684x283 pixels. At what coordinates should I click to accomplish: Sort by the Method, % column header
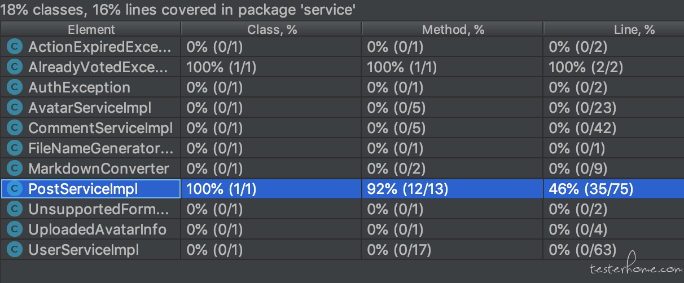click(453, 29)
